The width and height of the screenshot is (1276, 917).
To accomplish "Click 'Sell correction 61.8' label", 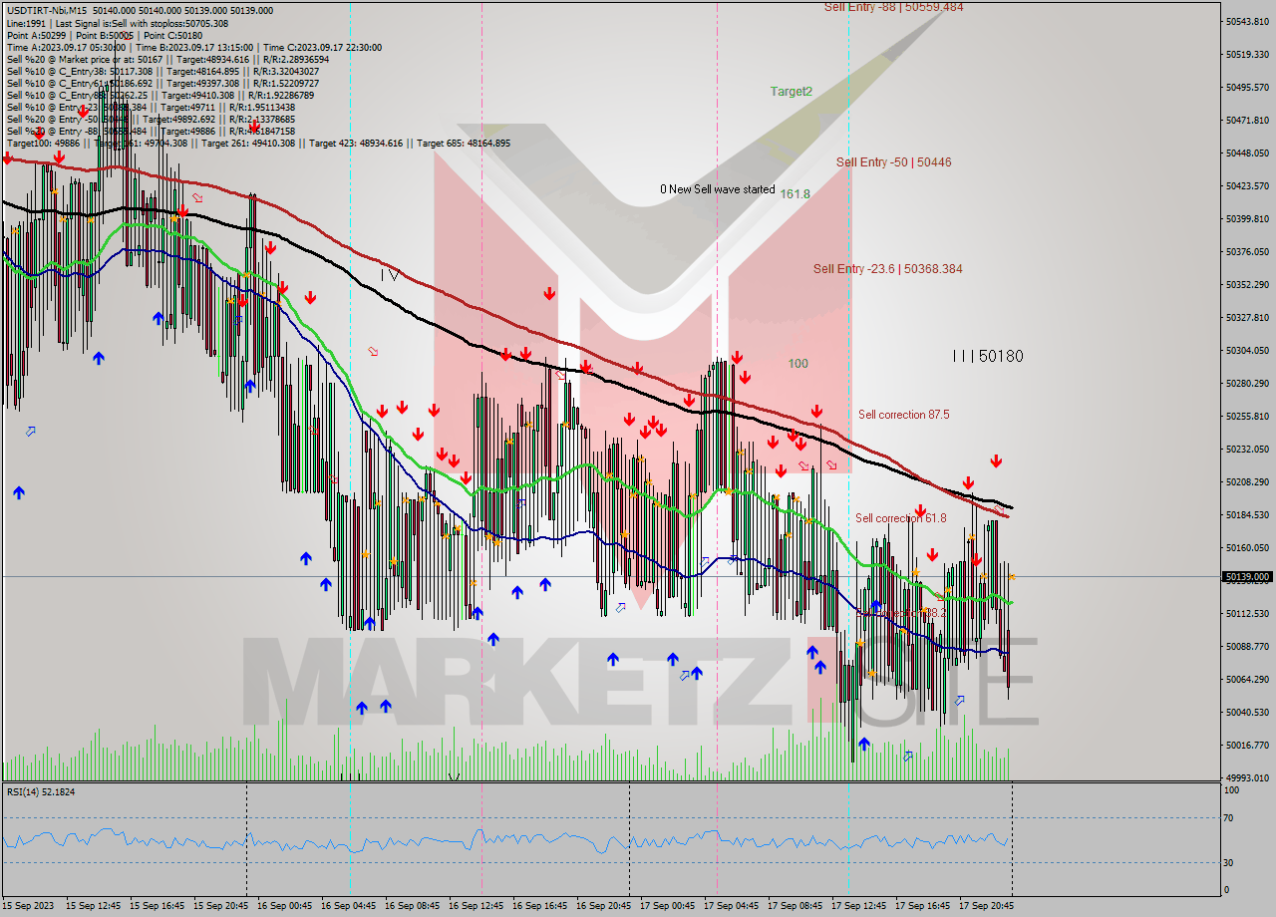I will [x=900, y=518].
